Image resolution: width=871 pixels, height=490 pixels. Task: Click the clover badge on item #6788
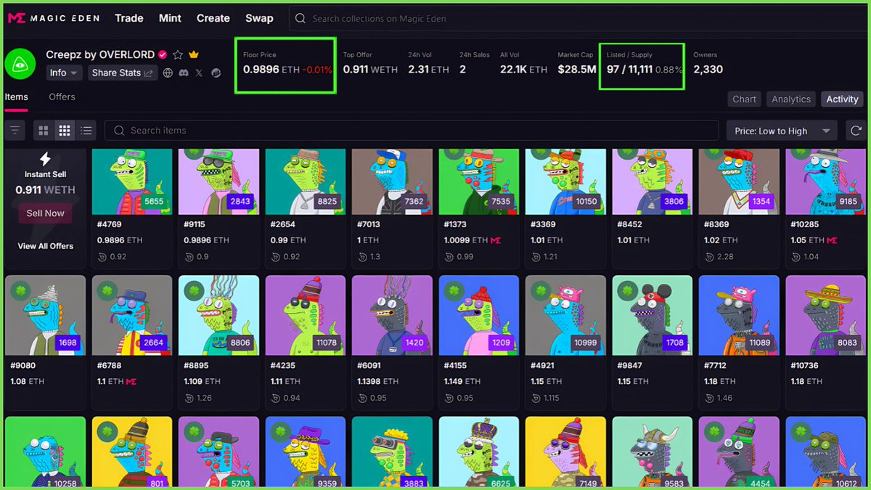tap(106, 290)
